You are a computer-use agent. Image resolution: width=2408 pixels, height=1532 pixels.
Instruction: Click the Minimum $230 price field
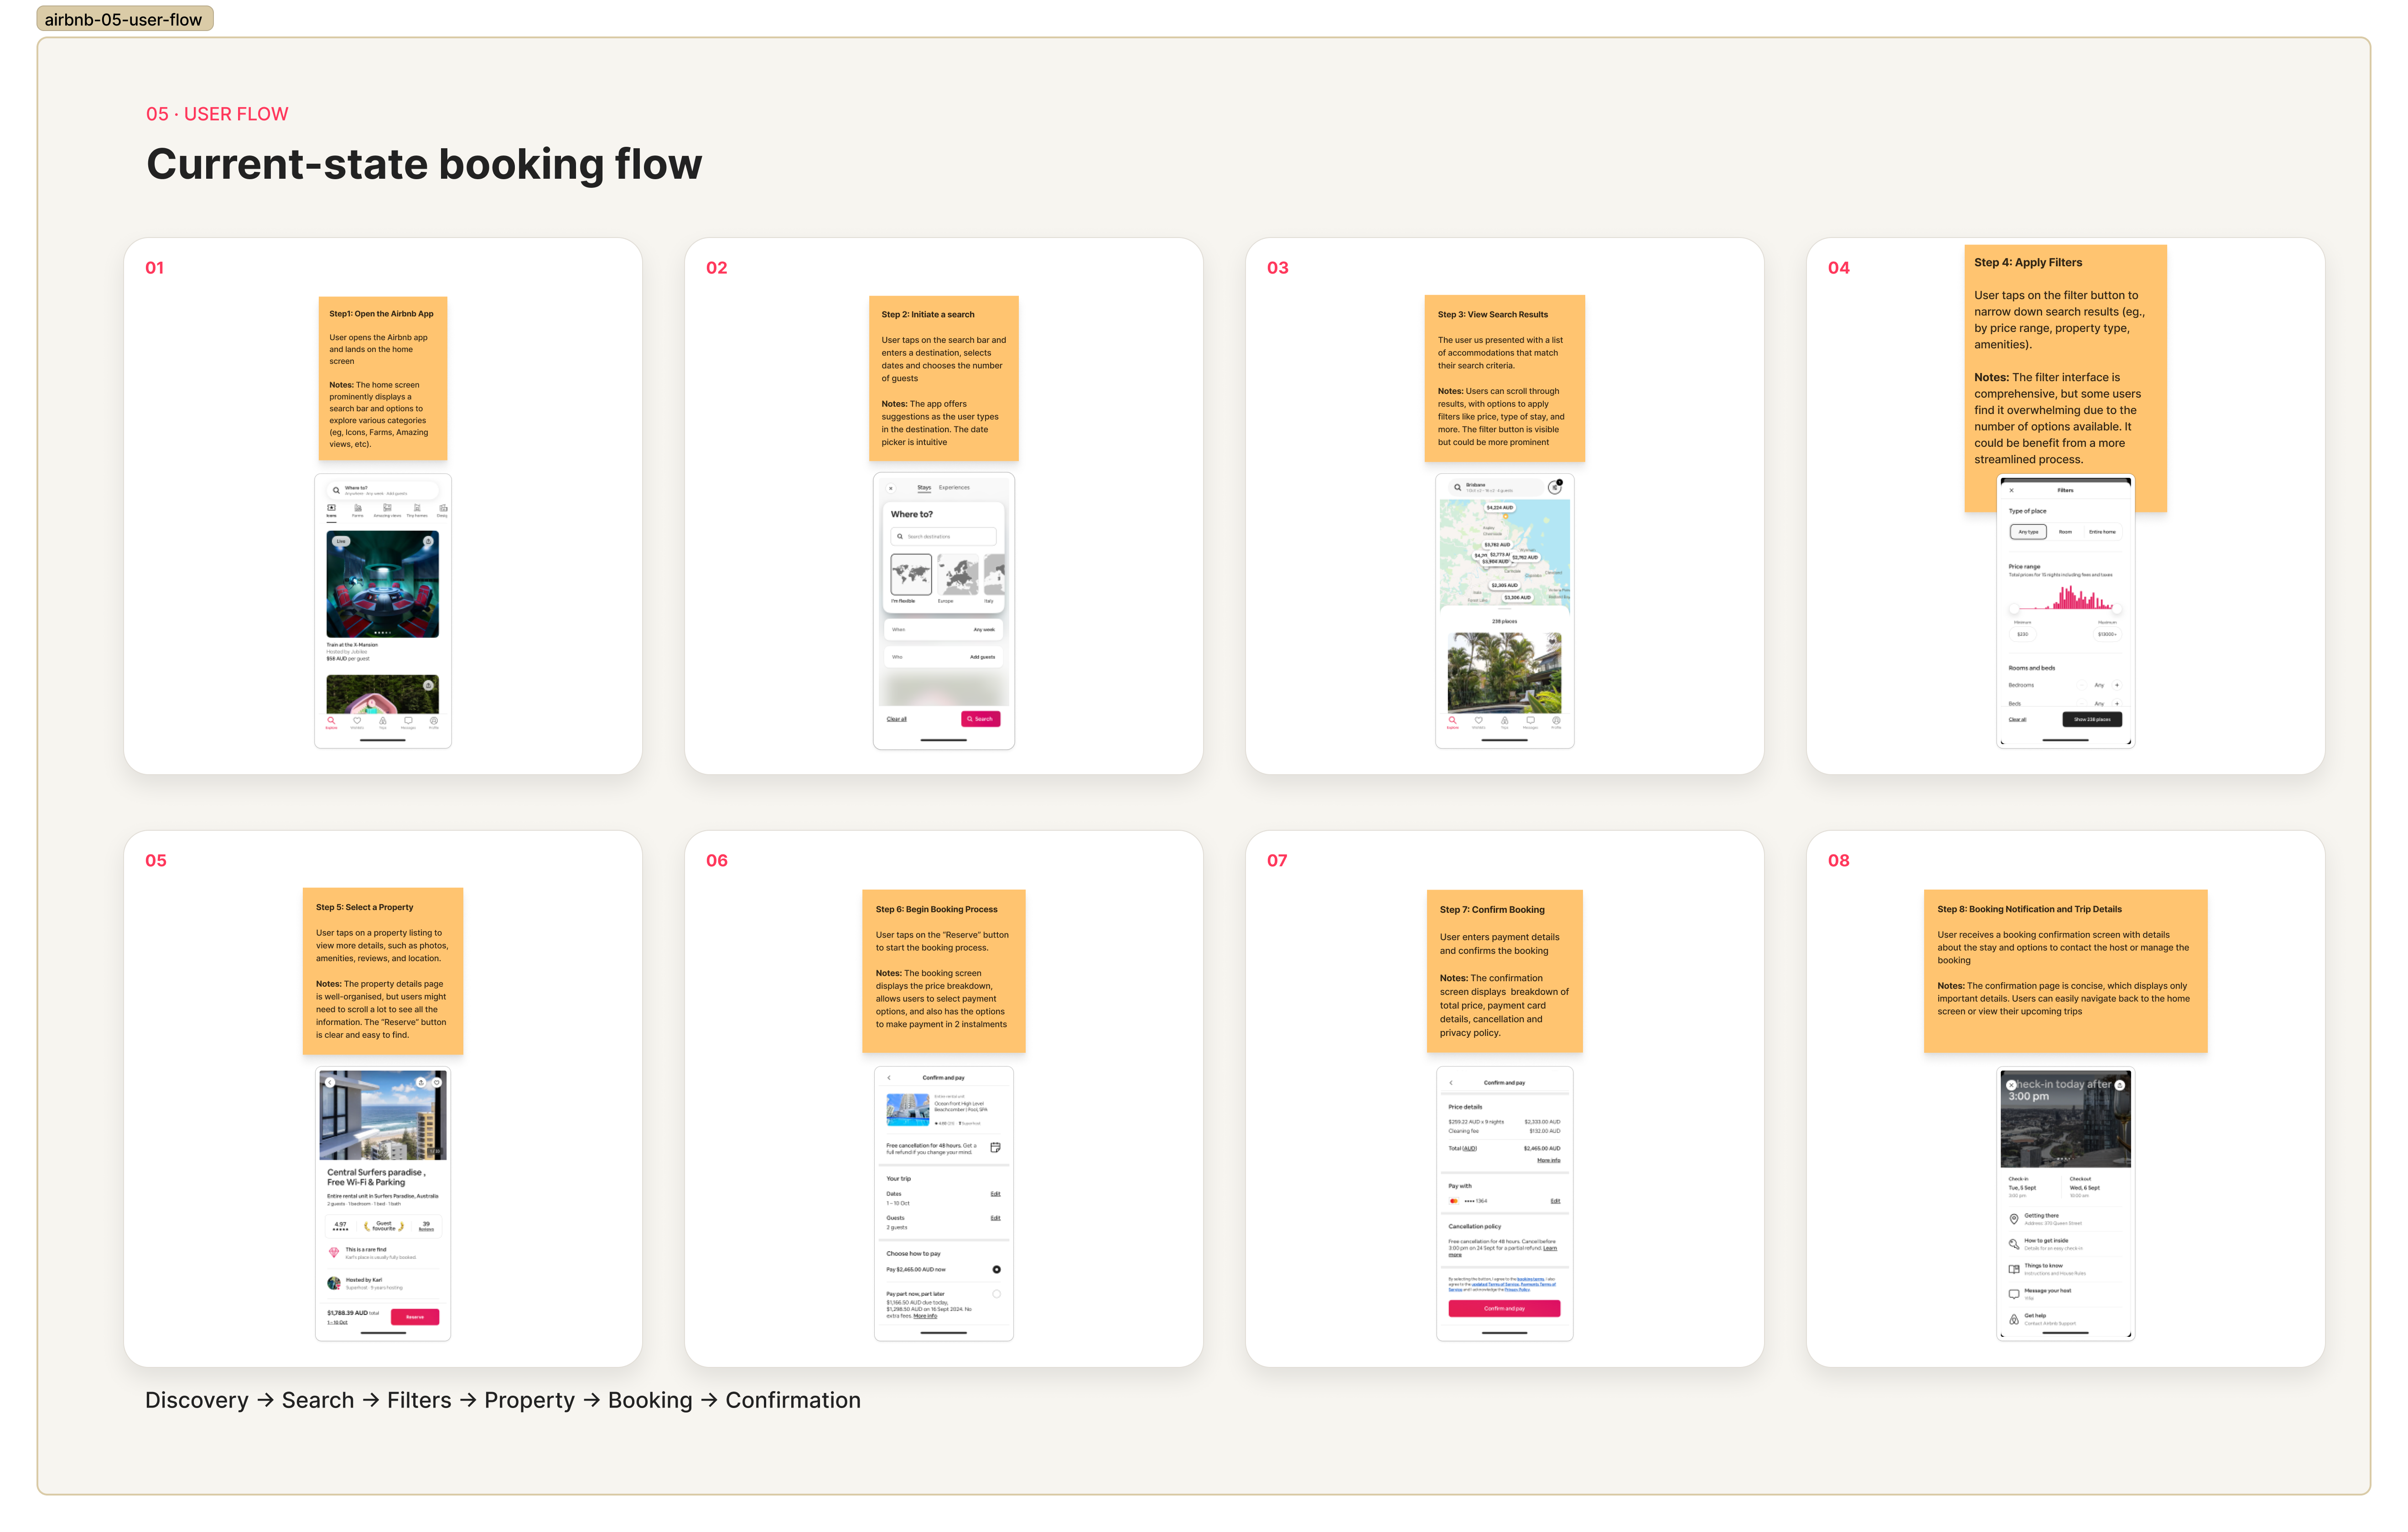click(x=2022, y=634)
